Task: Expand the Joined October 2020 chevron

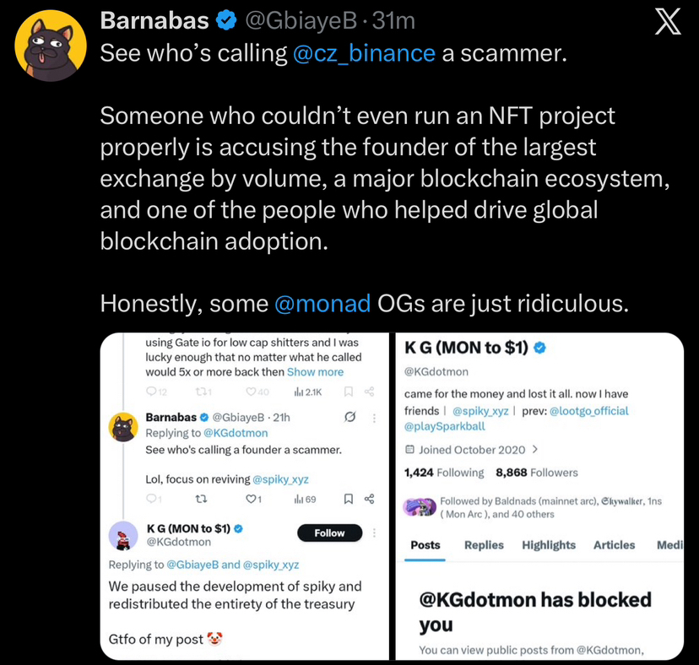Action: 534,450
